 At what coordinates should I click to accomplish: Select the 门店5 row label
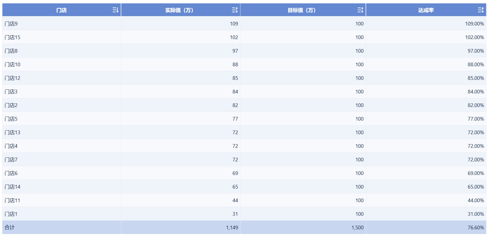[x=11, y=119]
